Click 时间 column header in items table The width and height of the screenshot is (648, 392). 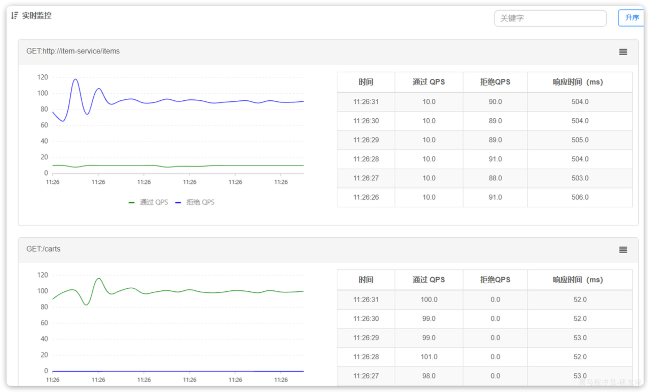366,82
